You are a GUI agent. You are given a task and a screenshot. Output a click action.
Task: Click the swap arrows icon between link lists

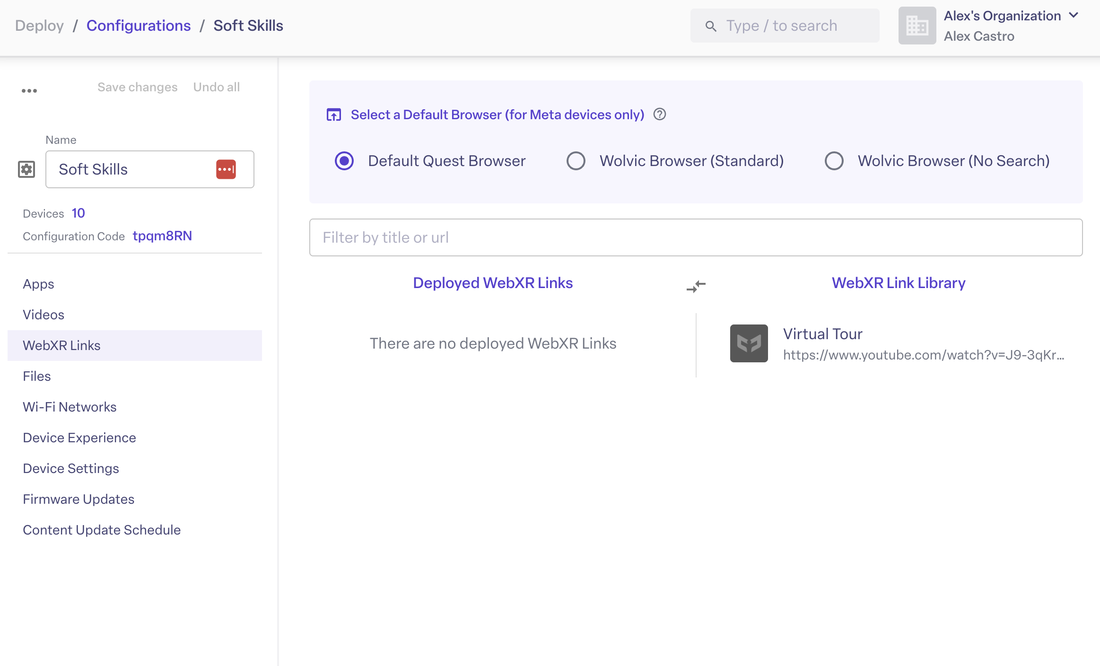tap(696, 286)
